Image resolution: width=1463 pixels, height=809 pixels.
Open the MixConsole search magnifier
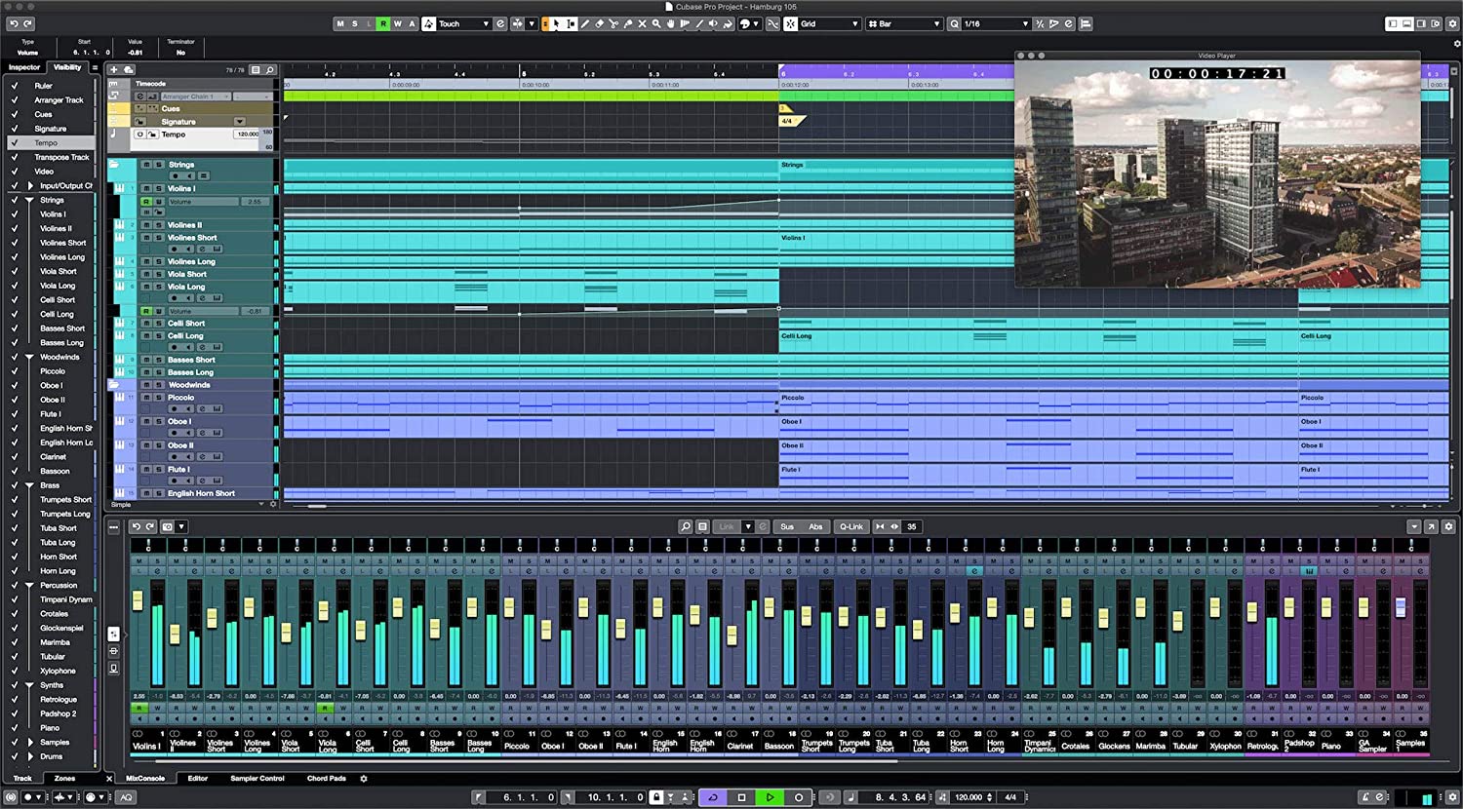click(686, 526)
